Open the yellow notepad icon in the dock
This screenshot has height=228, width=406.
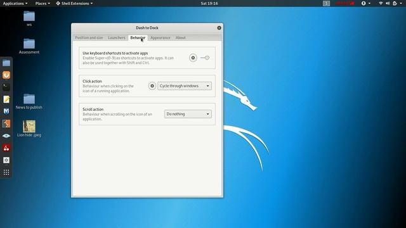click(6, 99)
